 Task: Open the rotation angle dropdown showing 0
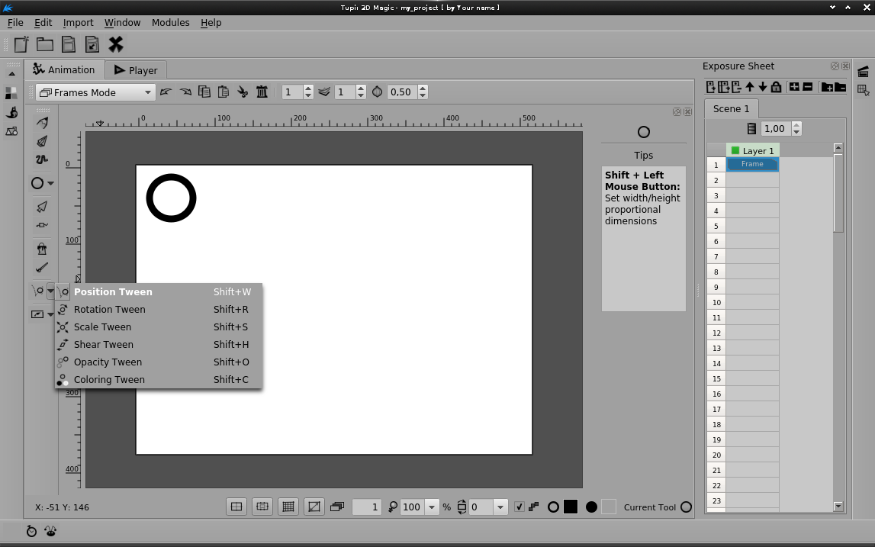pyautogui.click(x=500, y=507)
